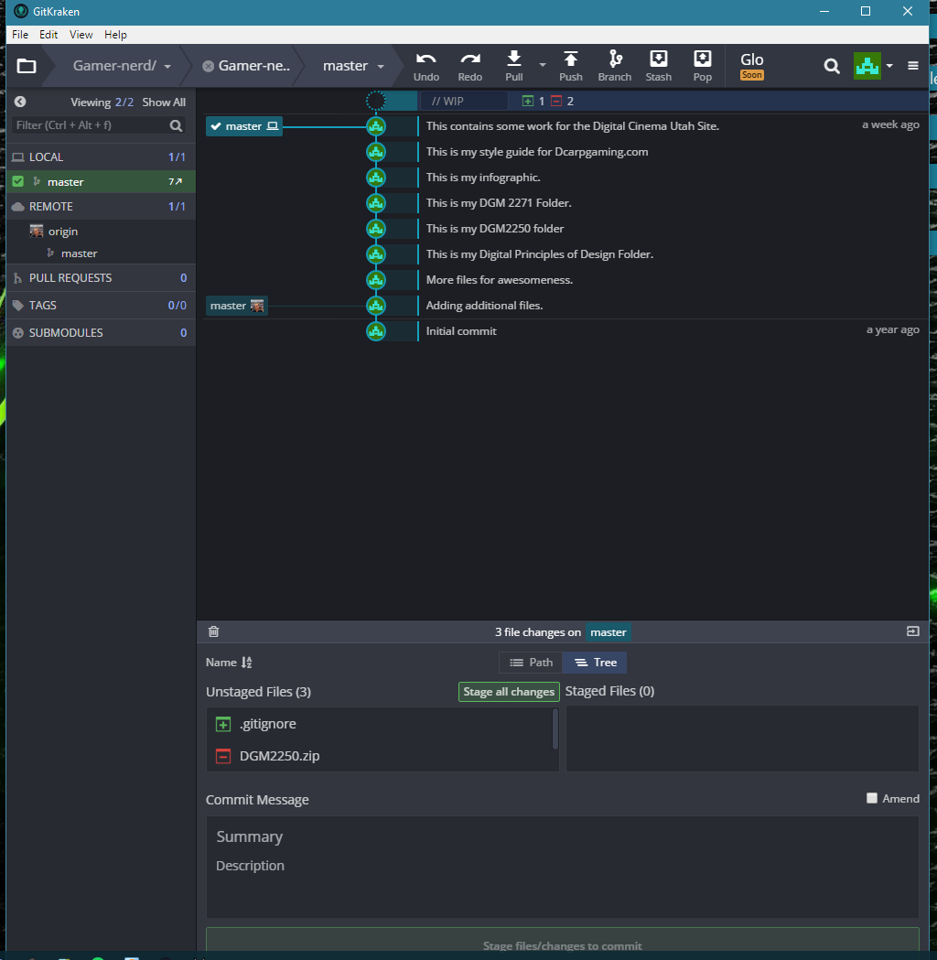This screenshot has height=960, width=937.
Task: Expand the SUBMODULES section
Action: tap(101, 332)
